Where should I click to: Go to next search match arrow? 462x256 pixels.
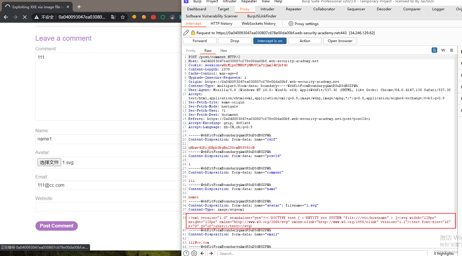pos(211,253)
